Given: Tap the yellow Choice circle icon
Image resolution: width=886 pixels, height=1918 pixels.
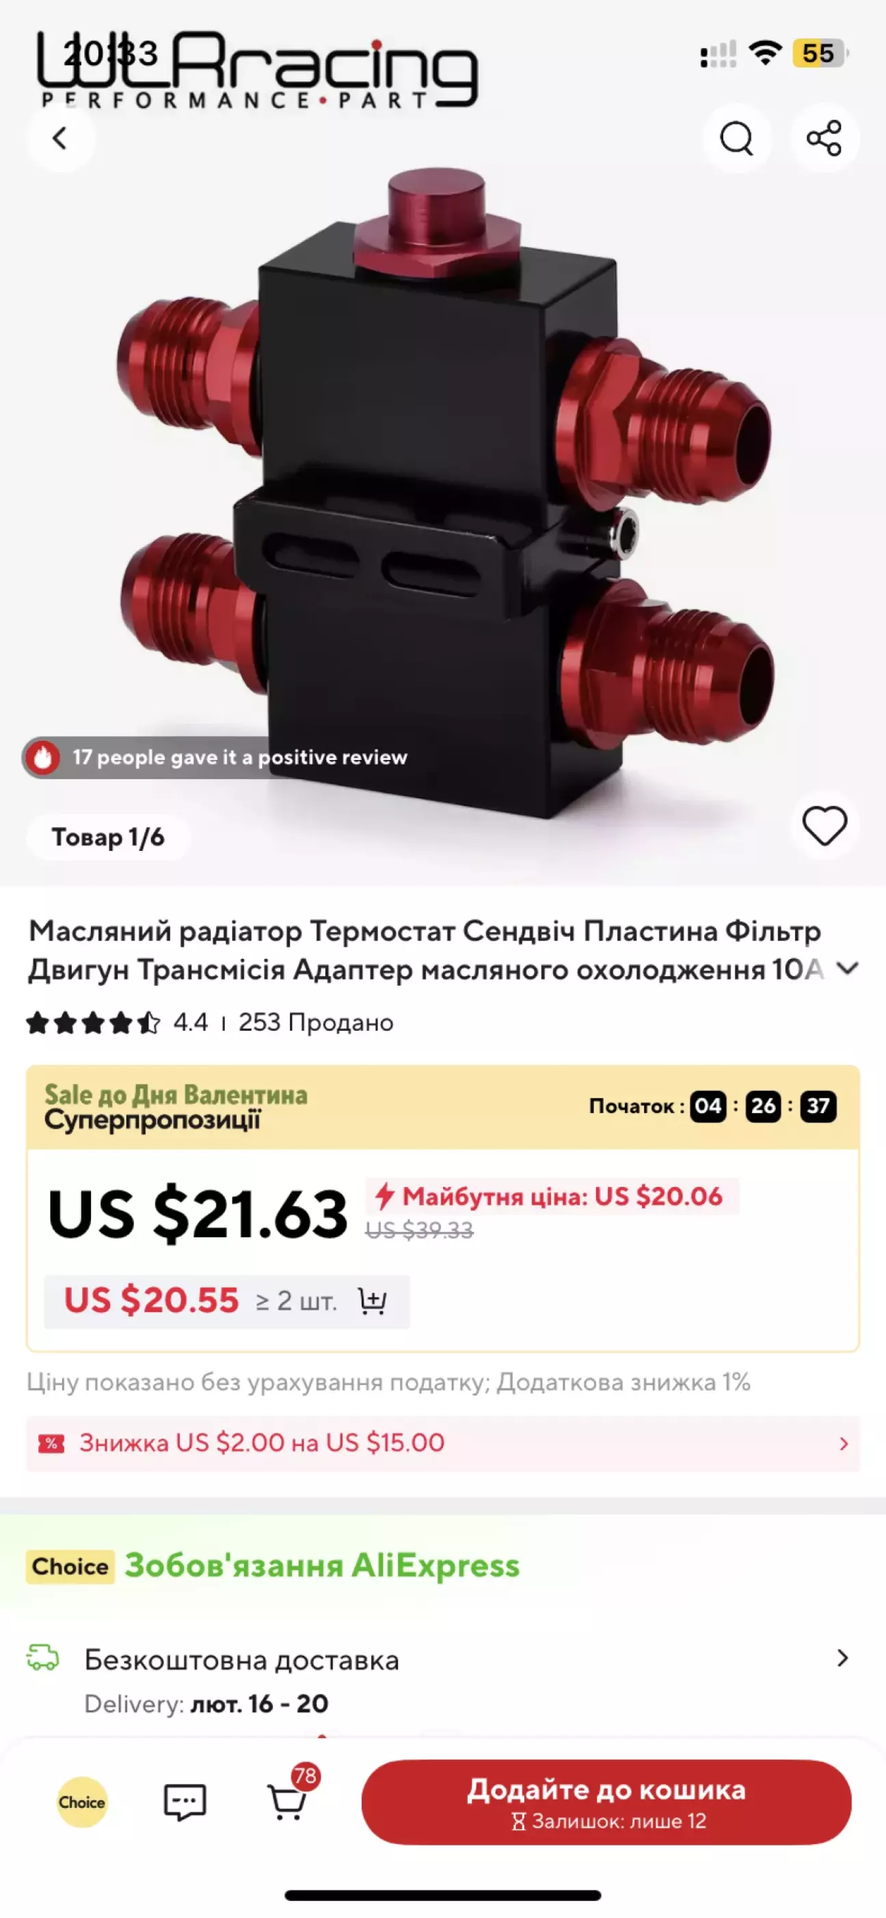Looking at the screenshot, I should pyautogui.click(x=82, y=1802).
